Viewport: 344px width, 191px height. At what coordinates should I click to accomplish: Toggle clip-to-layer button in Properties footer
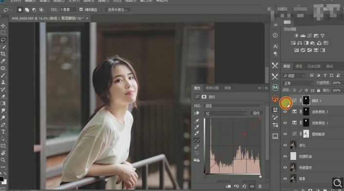tap(228, 187)
